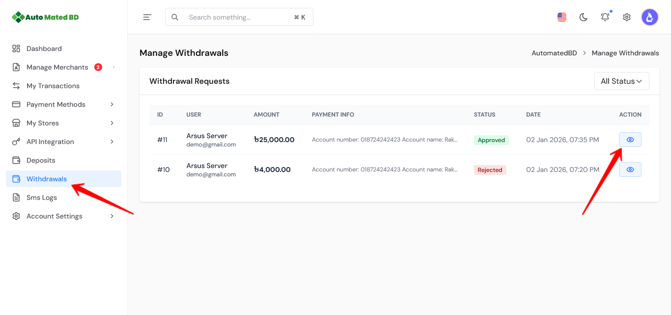This screenshot has width=671, height=315.
Task: Open the language flag selector
Action: point(562,17)
